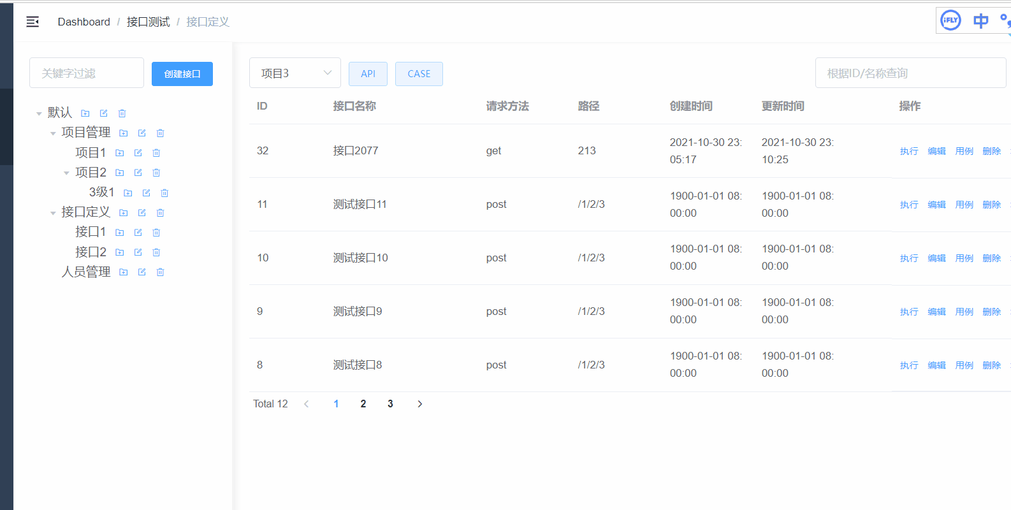Collapse the 接口定义 tree branch
Screen dimensions: 1011x510
[53, 213]
